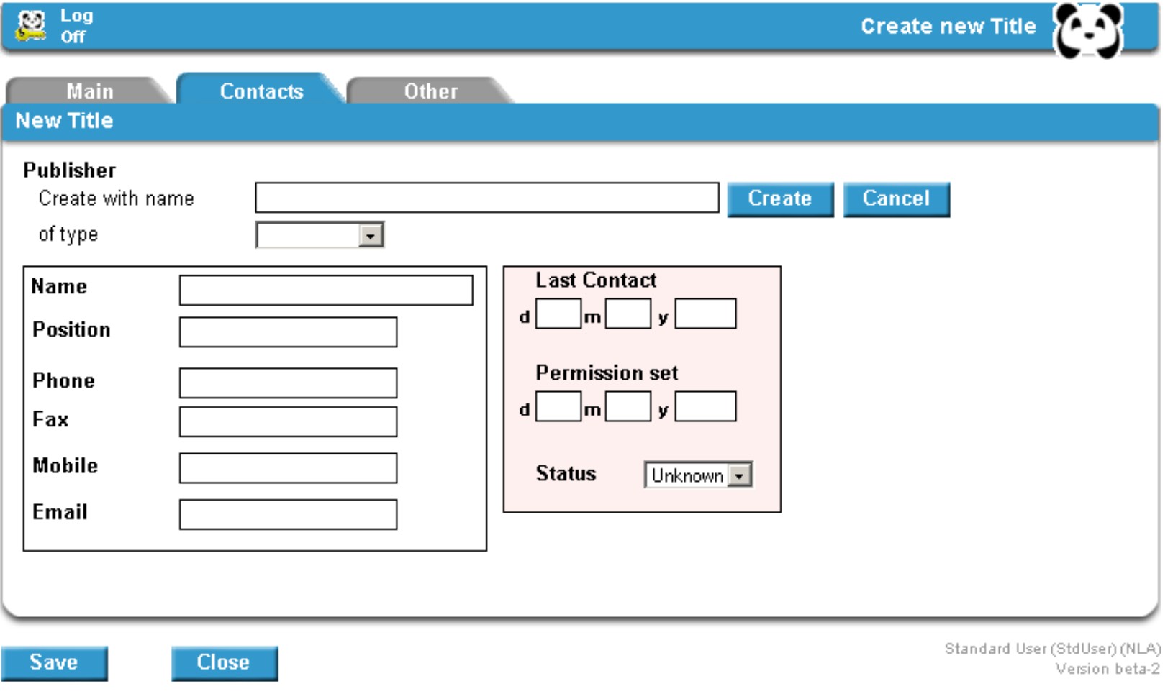The height and width of the screenshot is (699, 1173).
Task: Click the Mobile input field
Action: (x=288, y=468)
